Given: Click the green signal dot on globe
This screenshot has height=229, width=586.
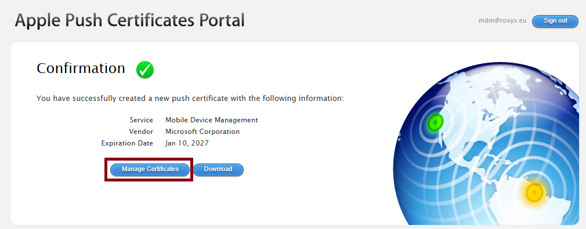Looking at the screenshot, I should point(435,122).
